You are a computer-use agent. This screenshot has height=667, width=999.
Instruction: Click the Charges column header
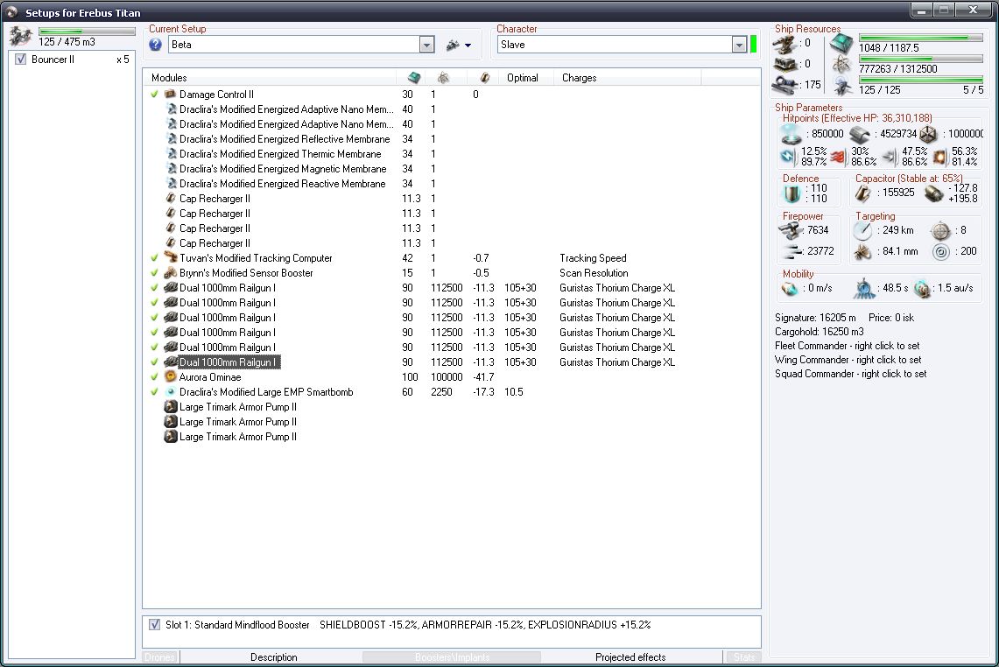[628, 78]
